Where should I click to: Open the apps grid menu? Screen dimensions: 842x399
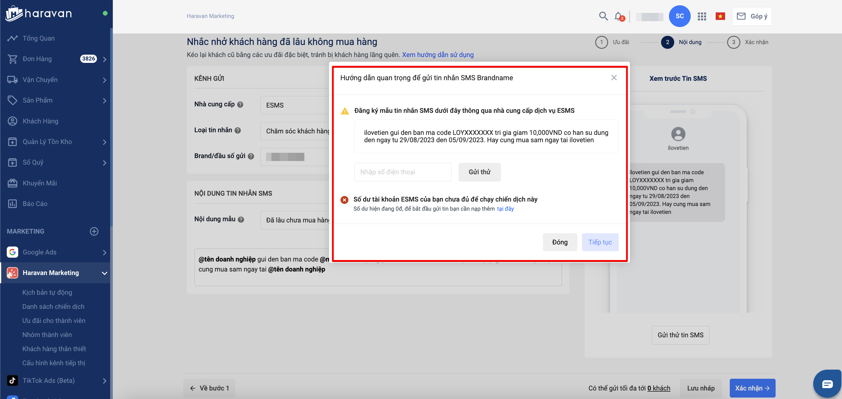pos(702,16)
